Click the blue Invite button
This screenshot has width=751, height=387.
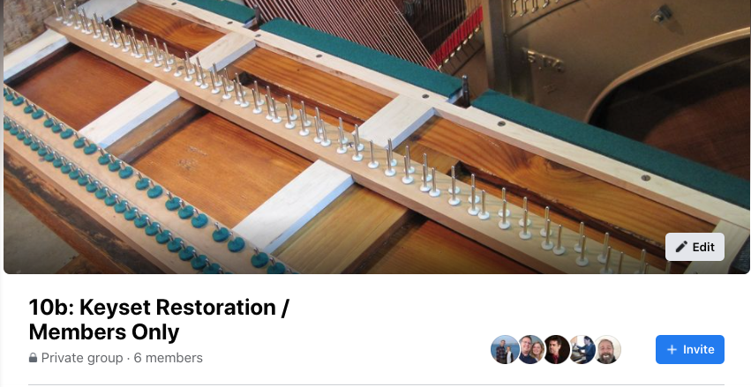coord(690,350)
